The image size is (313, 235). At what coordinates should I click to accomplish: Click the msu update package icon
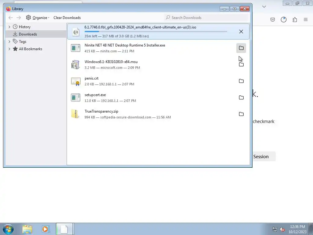[x=75, y=65]
